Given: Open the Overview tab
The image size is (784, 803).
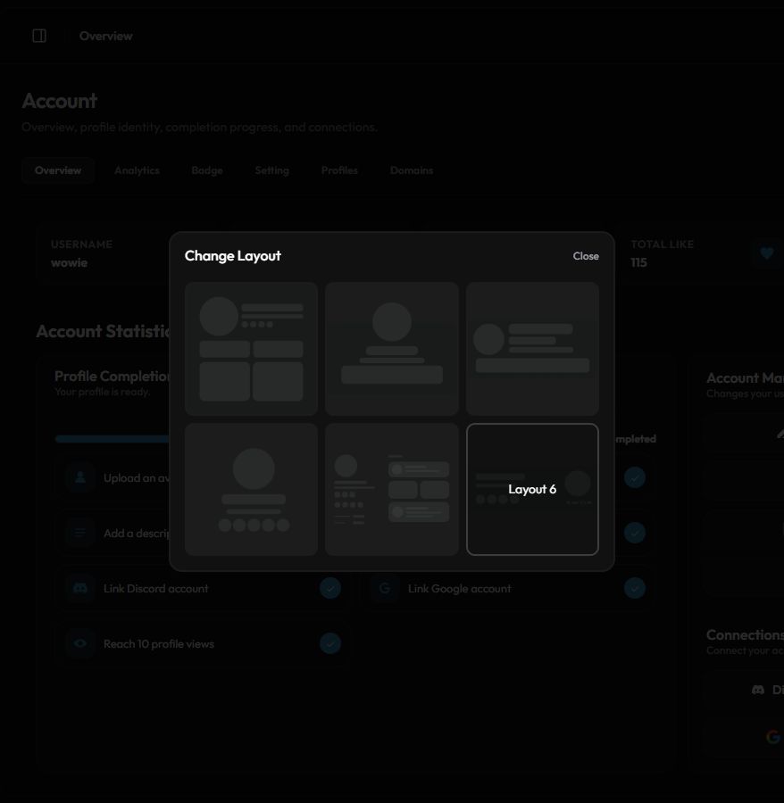Looking at the screenshot, I should click(58, 170).
